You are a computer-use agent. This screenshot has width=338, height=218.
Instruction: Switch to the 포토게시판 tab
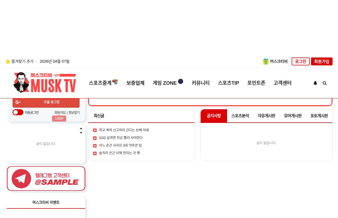coord(319,116)
